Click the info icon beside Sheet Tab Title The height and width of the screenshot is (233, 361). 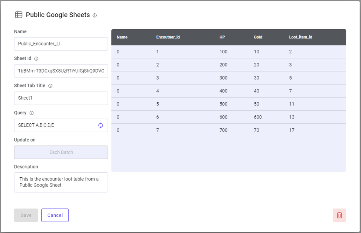pos(50,86)
